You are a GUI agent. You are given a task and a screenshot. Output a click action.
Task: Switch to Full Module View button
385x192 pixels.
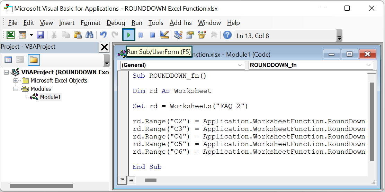pos(131,180)
